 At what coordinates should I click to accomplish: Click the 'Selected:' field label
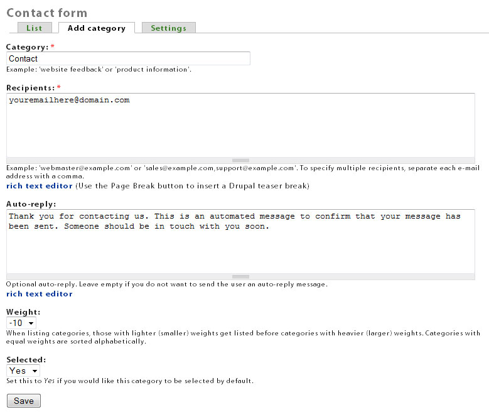[x=26, y=359]
